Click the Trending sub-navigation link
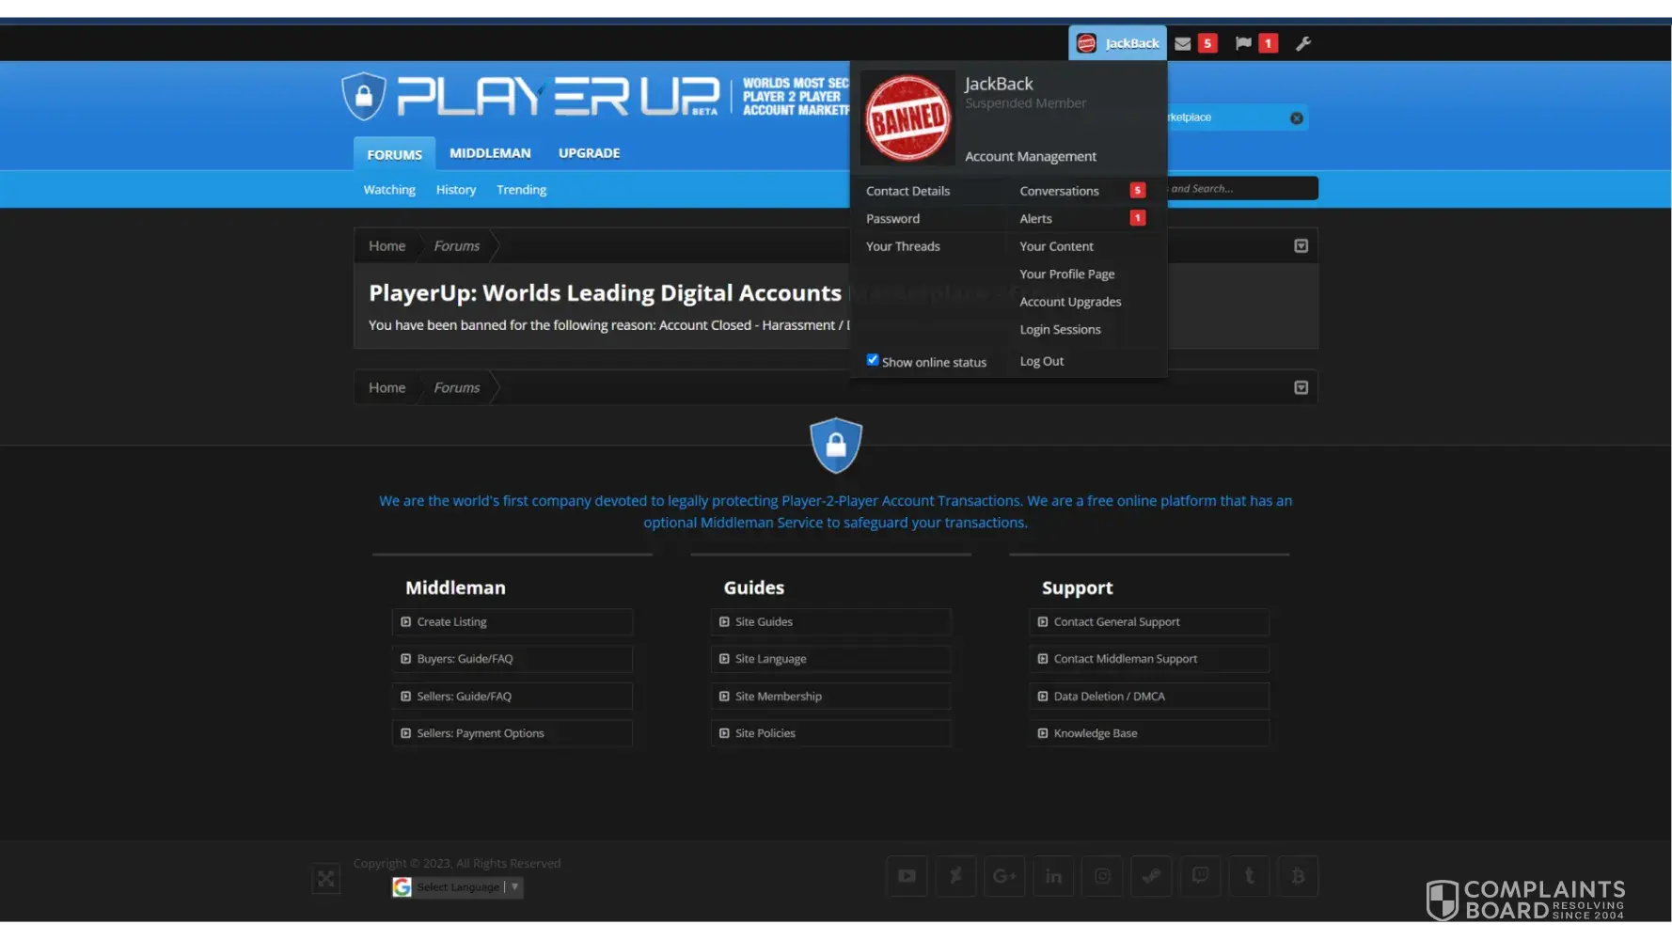 click(x=522, y=190)
